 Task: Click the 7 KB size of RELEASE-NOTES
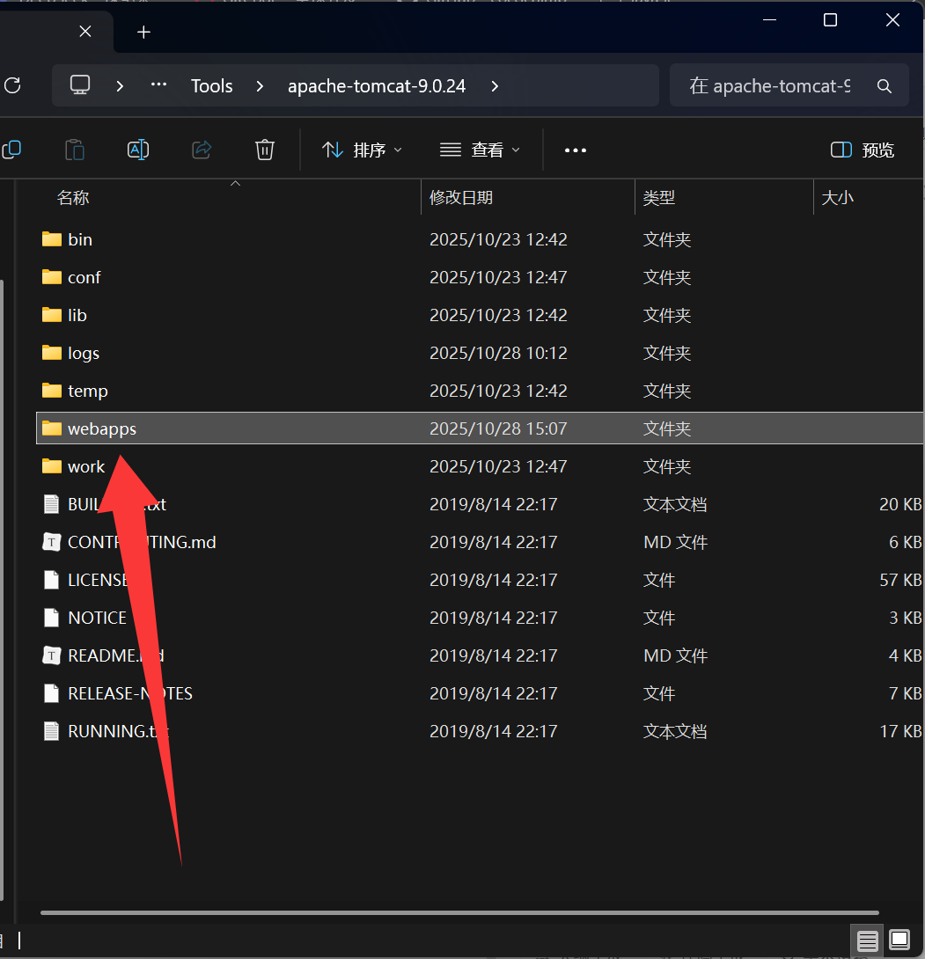pyautogui.click(x=905, y=693)
